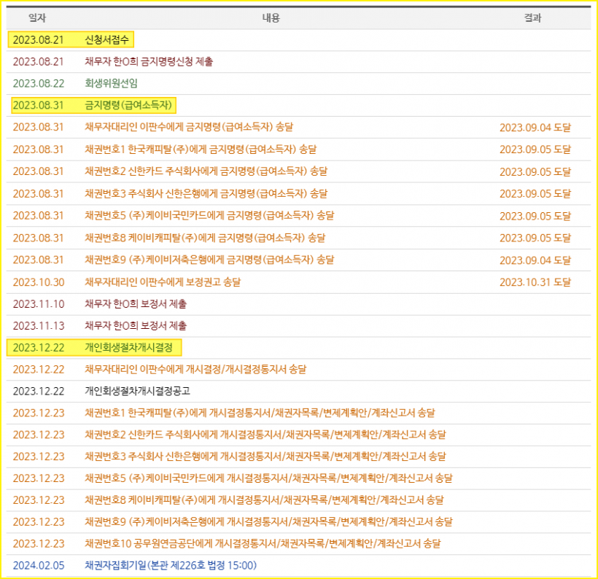The width and height of the screenshot is (598, 579).
Task: Click the date 2023.10.30
Action: pyautogui.click(x=39, y=282)
